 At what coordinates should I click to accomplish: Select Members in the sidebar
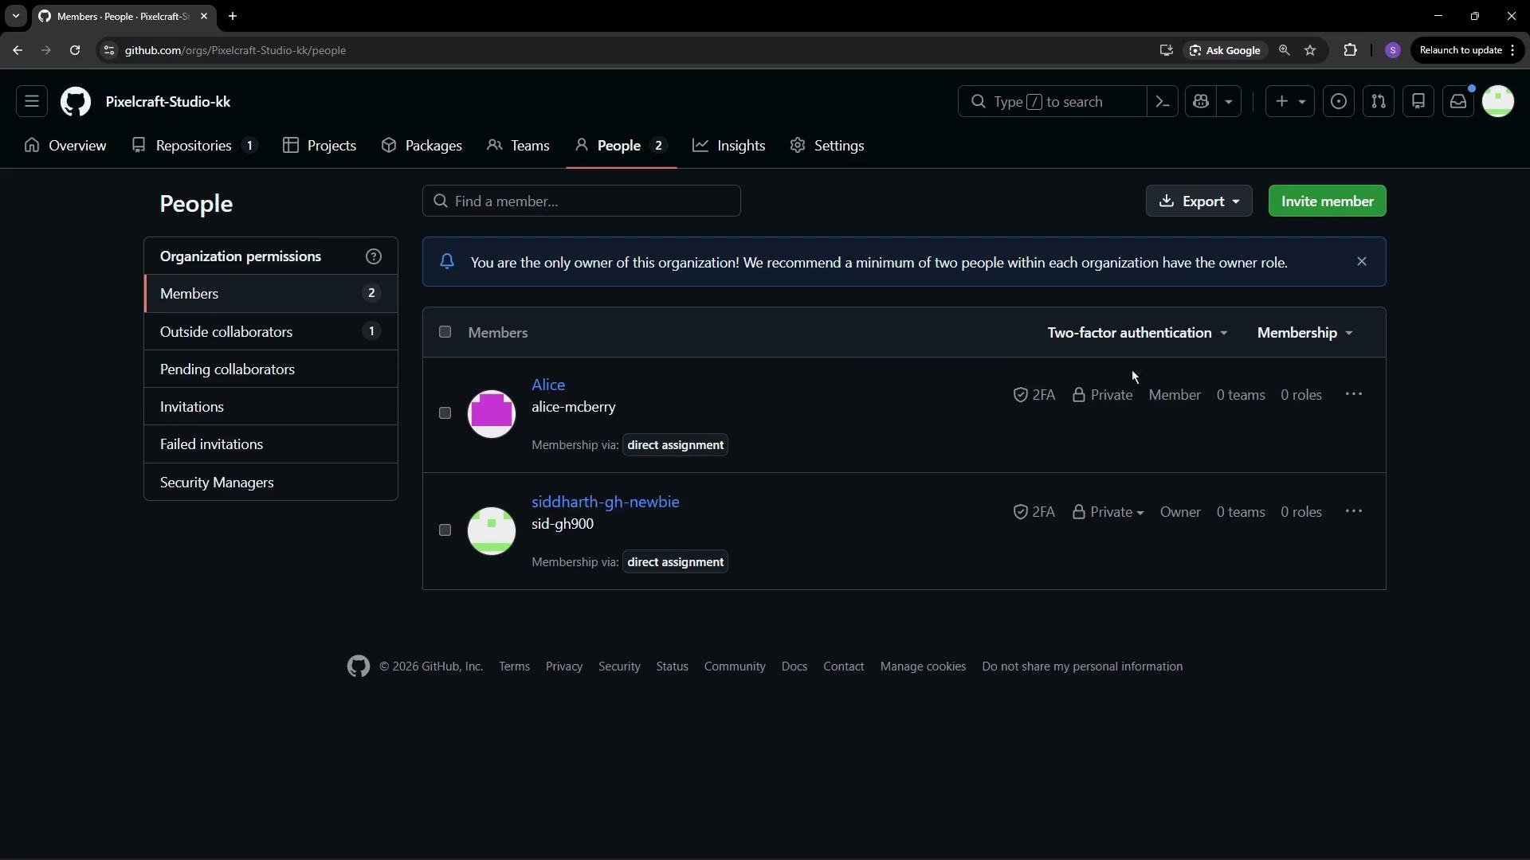[271, 294]
